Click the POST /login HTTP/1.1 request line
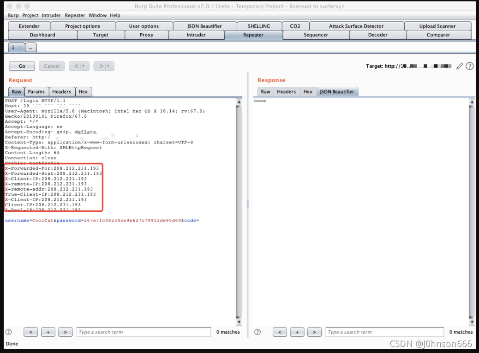The height and width of the screenshot is (353, 479). coord(35,101)
